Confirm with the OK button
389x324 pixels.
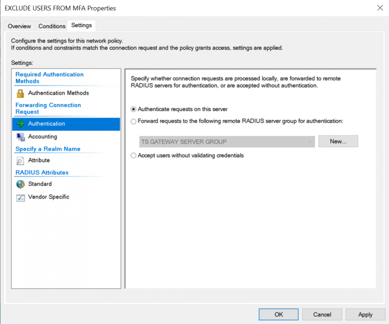[279, 314]
